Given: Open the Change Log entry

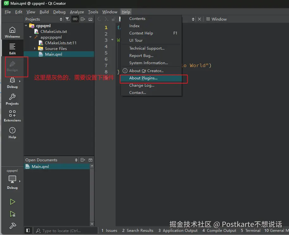Looking at the screenshot, I should (151, 85).
